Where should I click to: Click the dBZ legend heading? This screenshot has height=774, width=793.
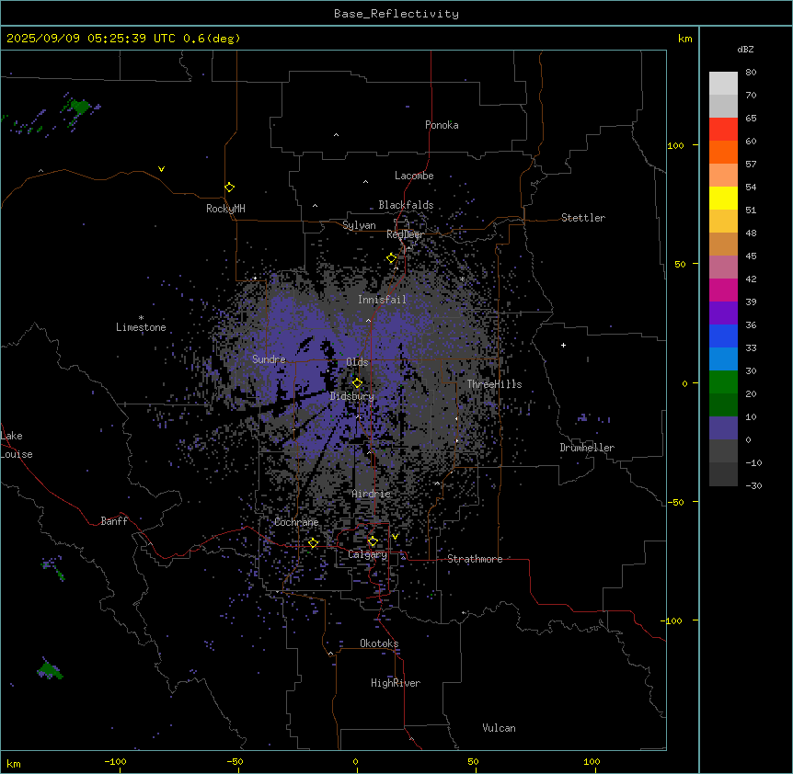(745, 49)
